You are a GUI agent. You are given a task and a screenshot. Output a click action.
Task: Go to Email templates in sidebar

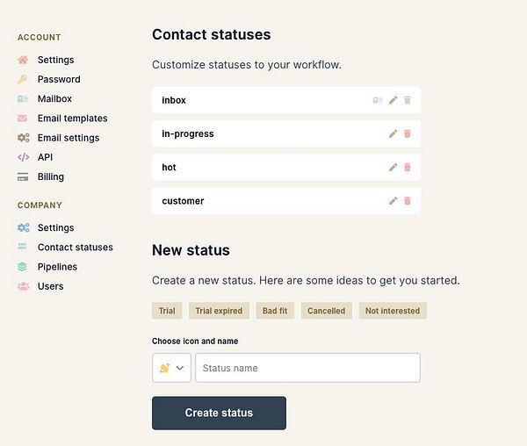(x=72, y=119)
